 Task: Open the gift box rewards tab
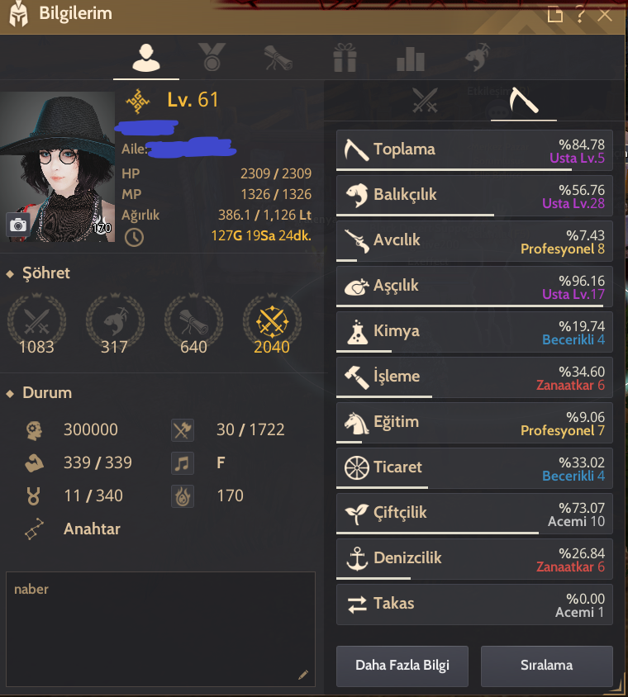pyautogui.click(x=345, y=57)
